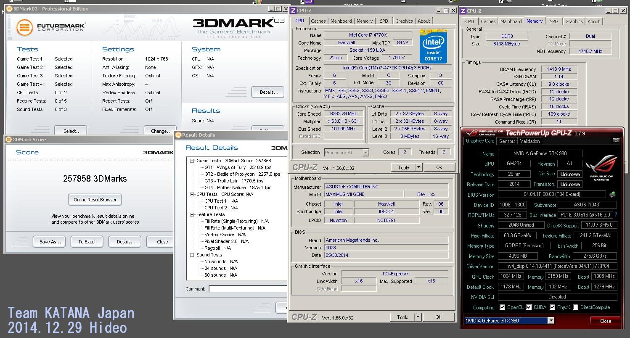Click Save As... in 3DMark Score window
The image size is (630, 338).
coord(50,242)
